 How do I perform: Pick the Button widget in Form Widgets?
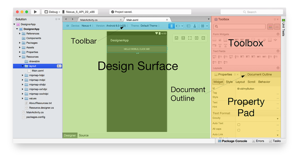click(214, 40)
